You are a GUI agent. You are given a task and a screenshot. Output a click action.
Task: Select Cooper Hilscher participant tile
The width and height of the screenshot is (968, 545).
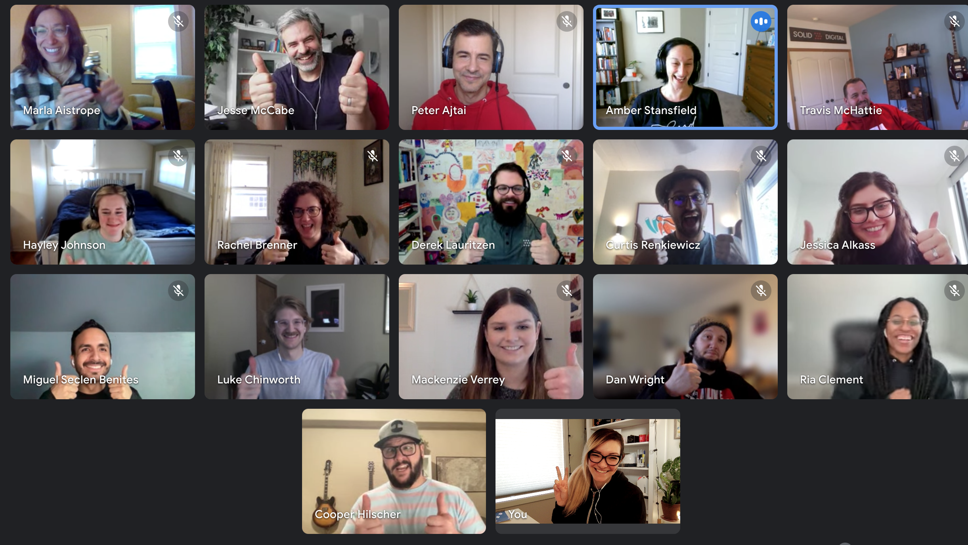point(393,471)
